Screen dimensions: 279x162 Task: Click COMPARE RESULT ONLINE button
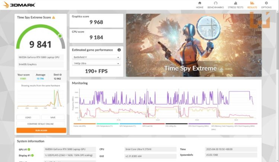pyautogui.click(x=41, y=124)
